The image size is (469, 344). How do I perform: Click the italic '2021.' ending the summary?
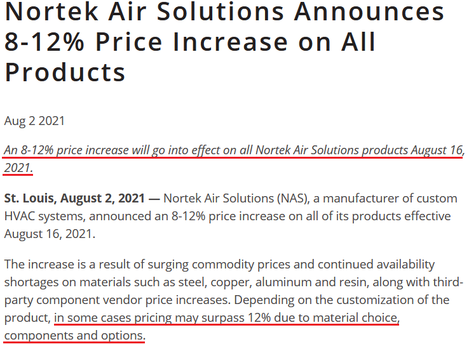pos(18,168)
